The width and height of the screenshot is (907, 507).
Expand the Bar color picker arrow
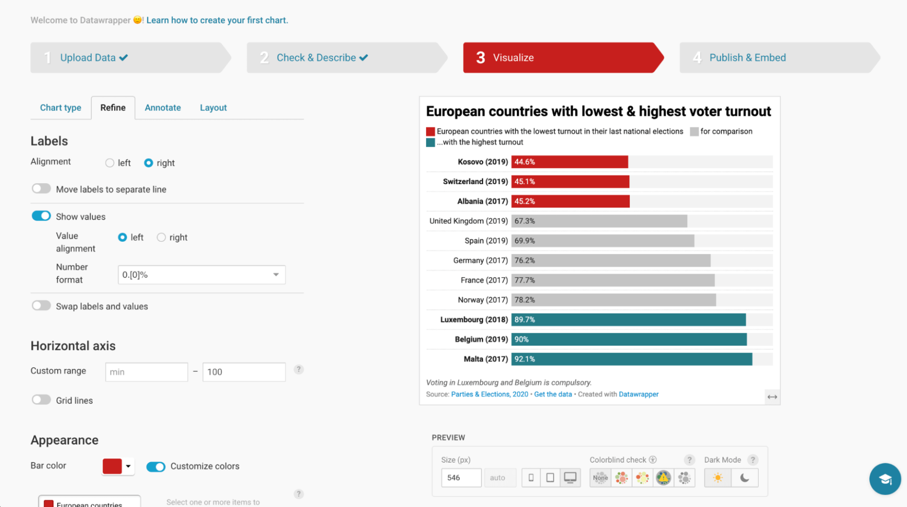128,466
